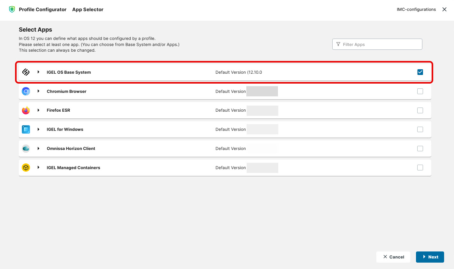The width and height of the screenshot is (454, 269).
Task: Click the Chromium Browser name text
Action: point(66,91)
